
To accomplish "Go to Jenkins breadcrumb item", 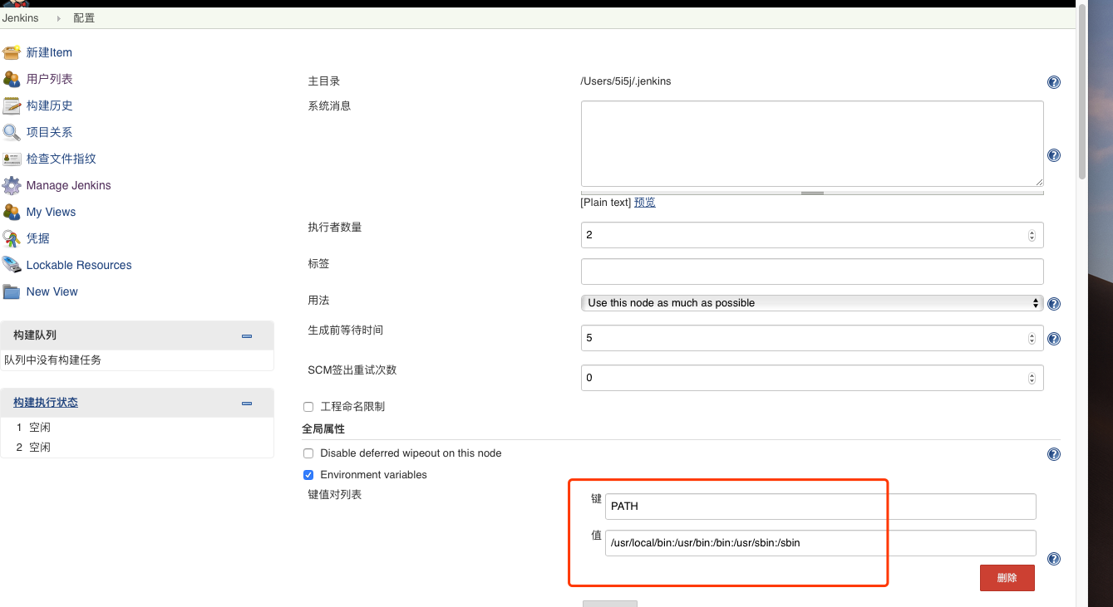I will [x=21, y=17].
